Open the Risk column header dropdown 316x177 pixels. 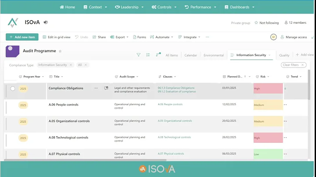point(268,77)
